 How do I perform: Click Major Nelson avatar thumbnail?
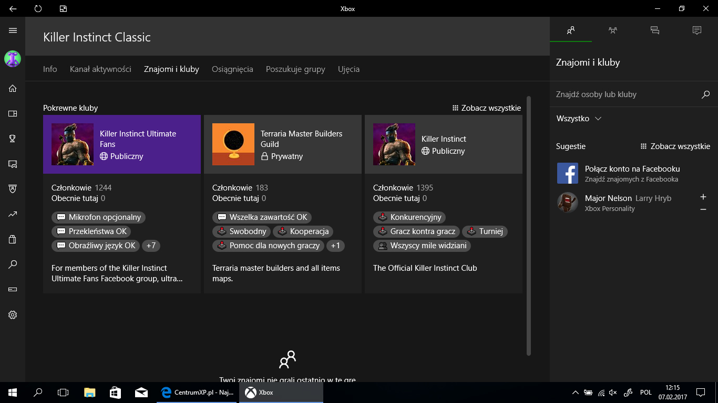[568, 203]
